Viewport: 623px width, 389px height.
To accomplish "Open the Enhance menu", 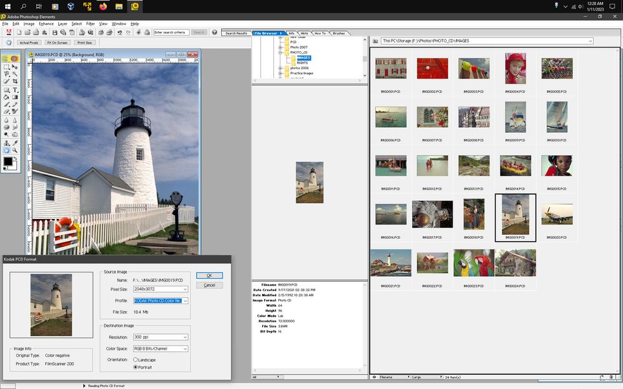I will [x=47, y=22].
